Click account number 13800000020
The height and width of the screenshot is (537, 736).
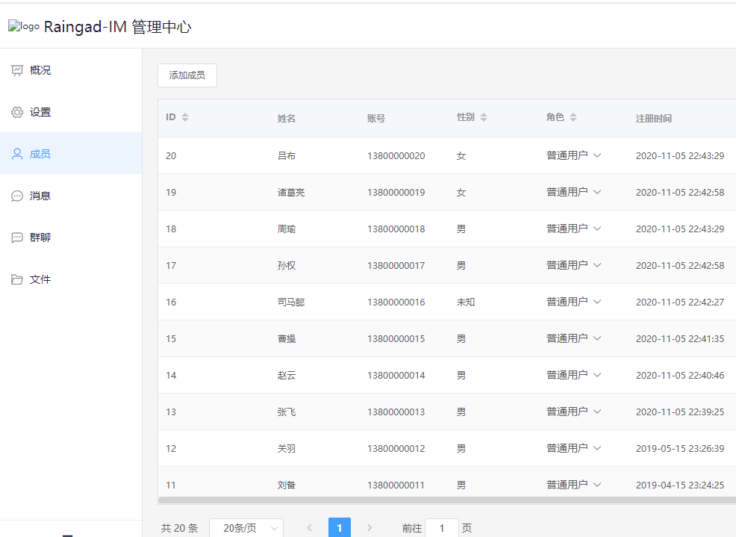point(396,156)
